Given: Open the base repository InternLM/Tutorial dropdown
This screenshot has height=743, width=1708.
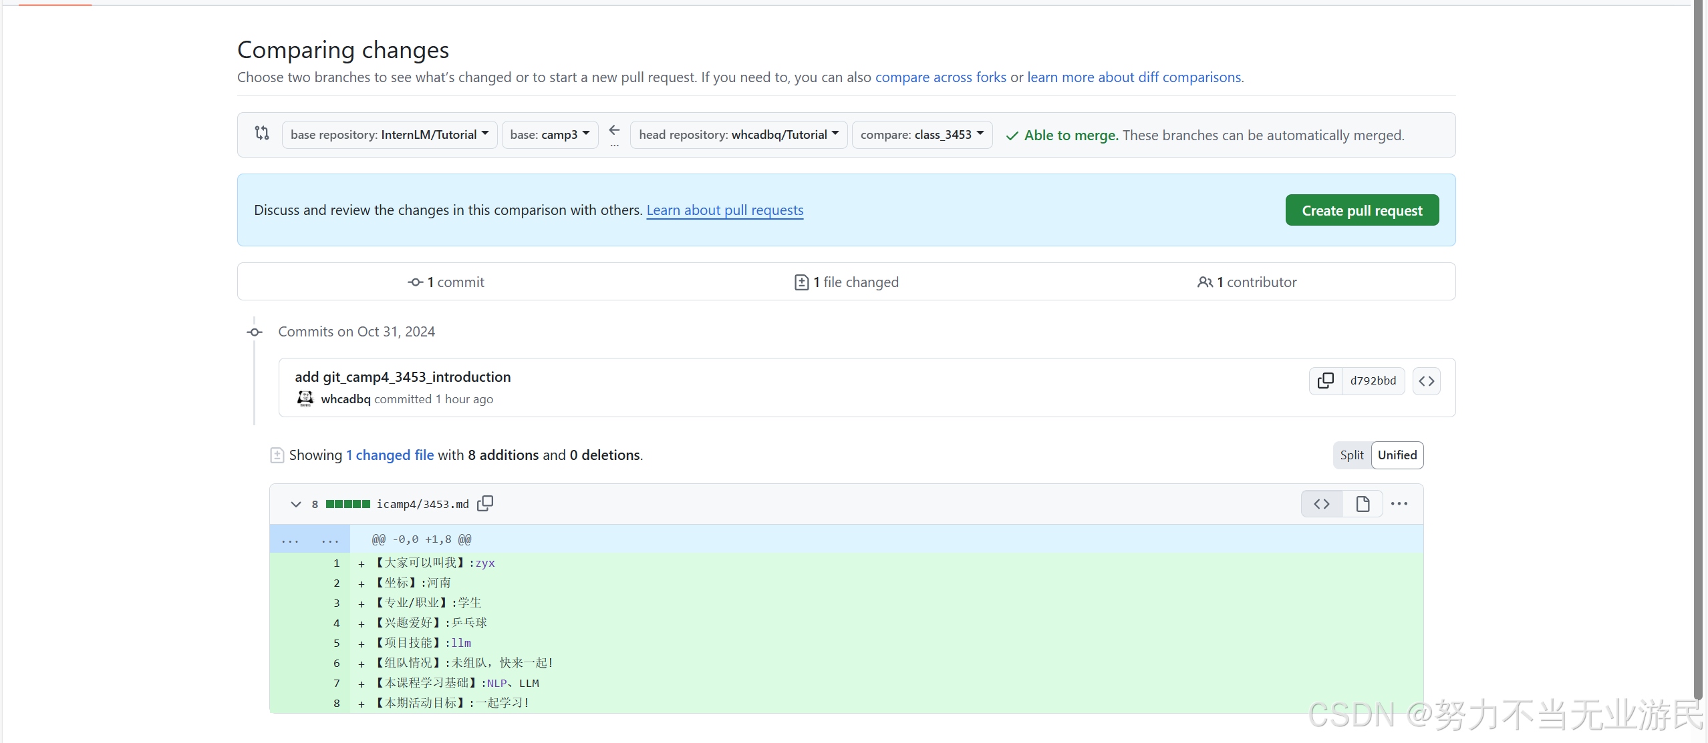Looking at the screenshot, I should pyautogui.click(x=389, y=135).
